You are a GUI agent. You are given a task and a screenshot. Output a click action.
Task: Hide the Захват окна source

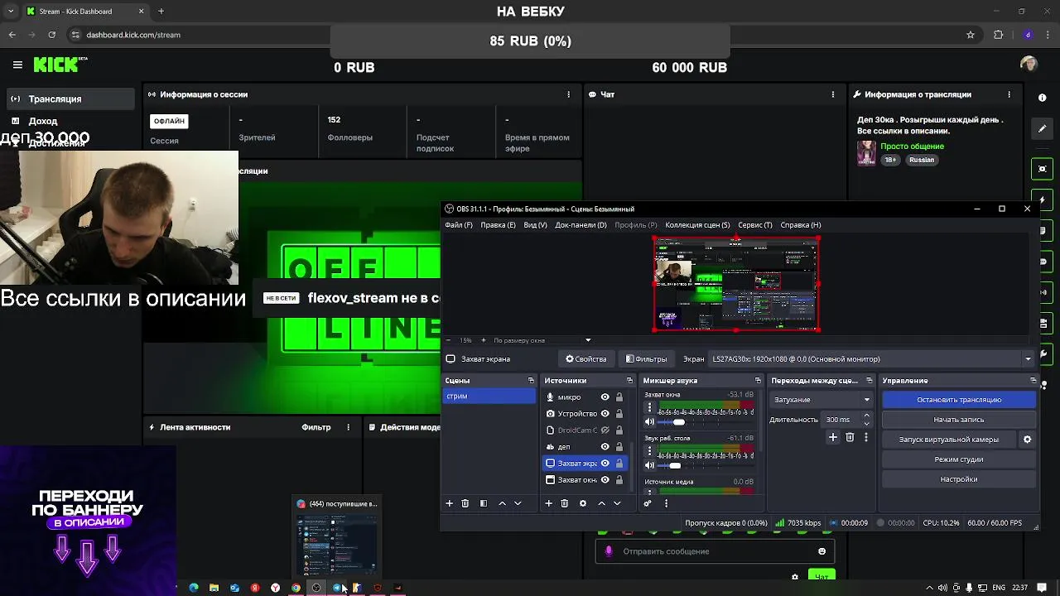coord(605,480)
